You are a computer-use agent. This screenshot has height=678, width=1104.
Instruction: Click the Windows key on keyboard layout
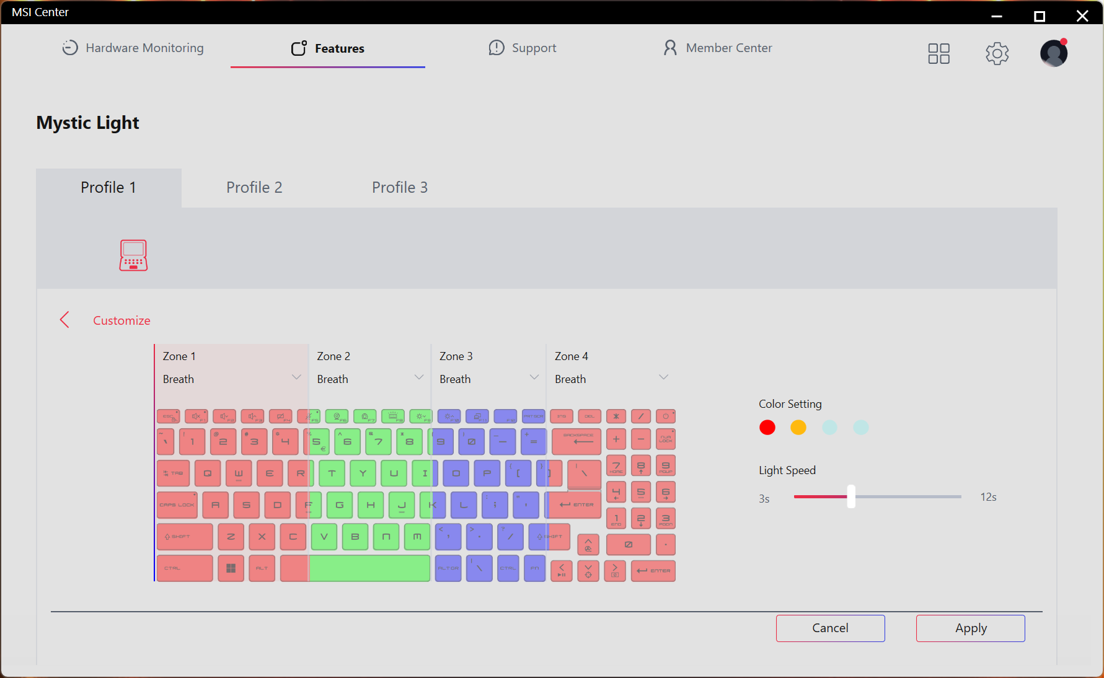click(231, 568)
